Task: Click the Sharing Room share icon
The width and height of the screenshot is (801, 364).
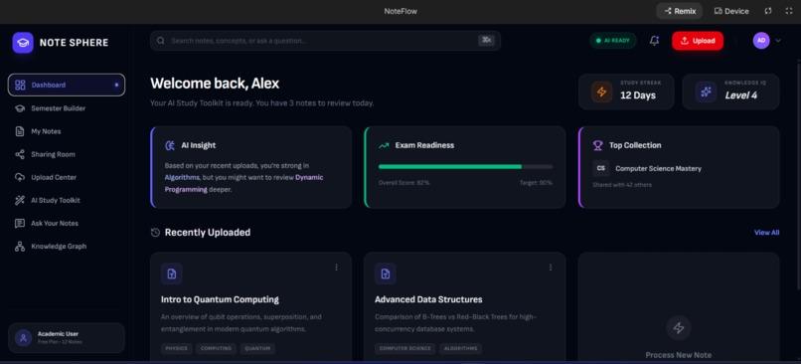Action: [x=20, y=154]
